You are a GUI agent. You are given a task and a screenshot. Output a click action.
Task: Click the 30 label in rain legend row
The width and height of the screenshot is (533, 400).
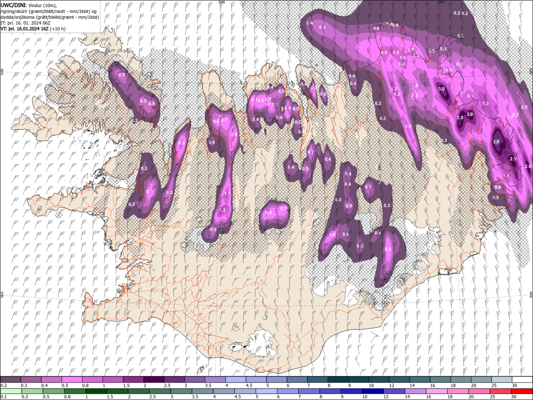(514, 397)
